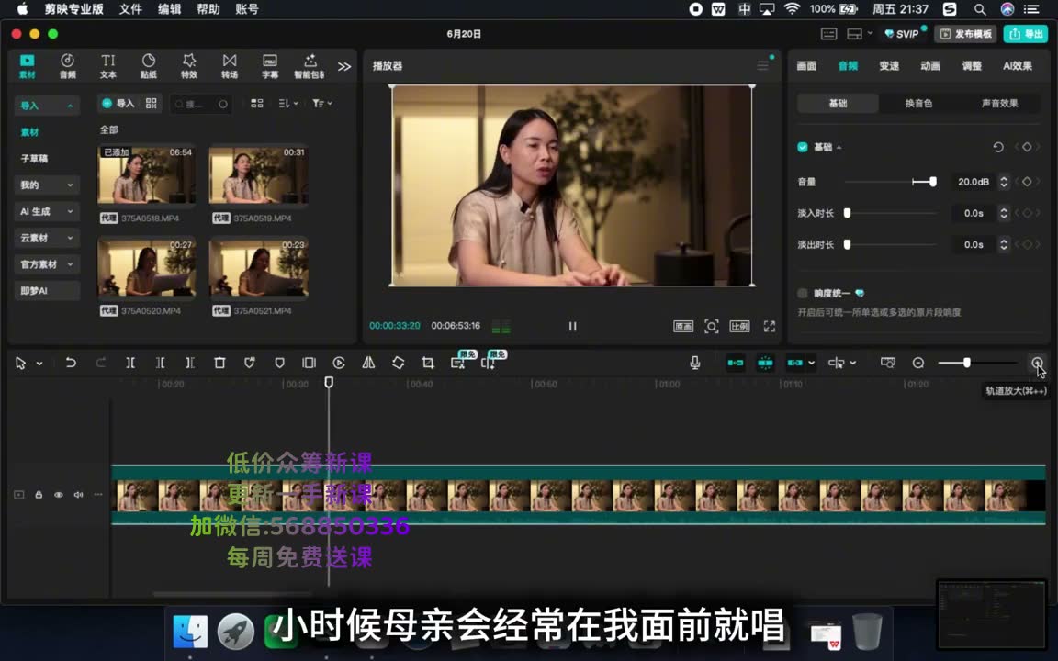Open the selection tool dropdown arrow

tap(39, 363)
